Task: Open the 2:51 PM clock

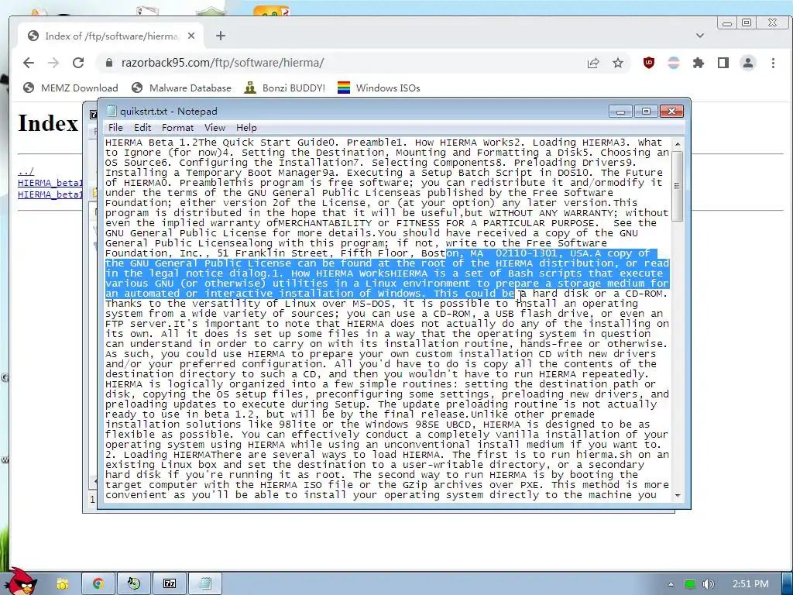Action: [x=750, y=584]
